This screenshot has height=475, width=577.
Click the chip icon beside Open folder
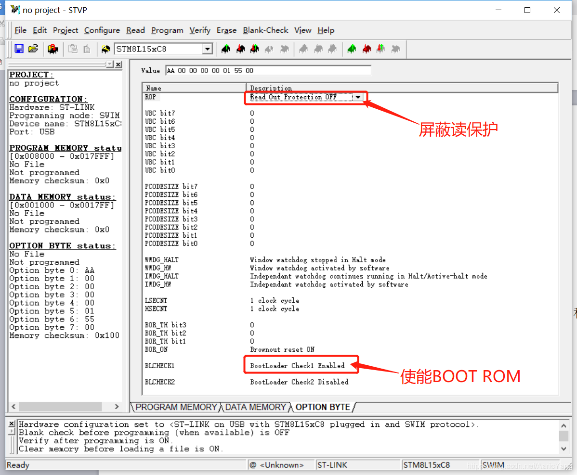53,49
